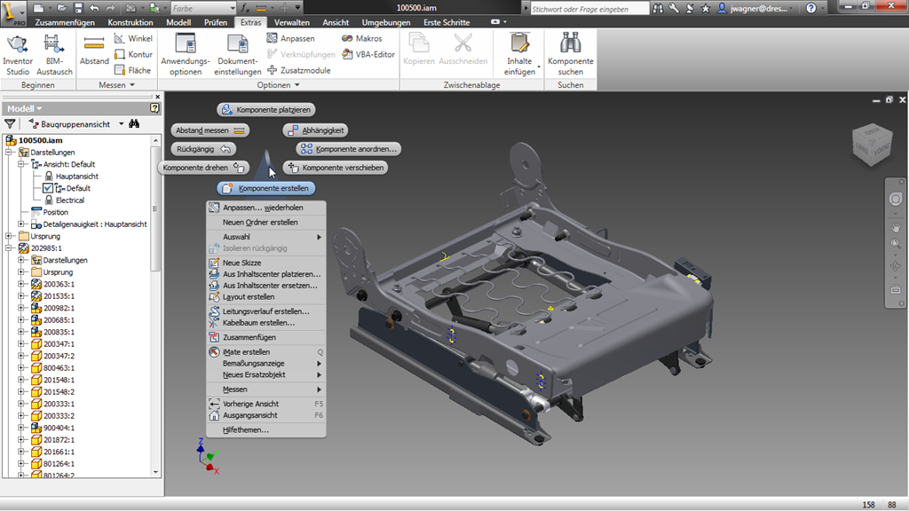Open Dokumenteinstellungen in the ribbon
This screenshot has width=909, height=511.
(238, 55)
